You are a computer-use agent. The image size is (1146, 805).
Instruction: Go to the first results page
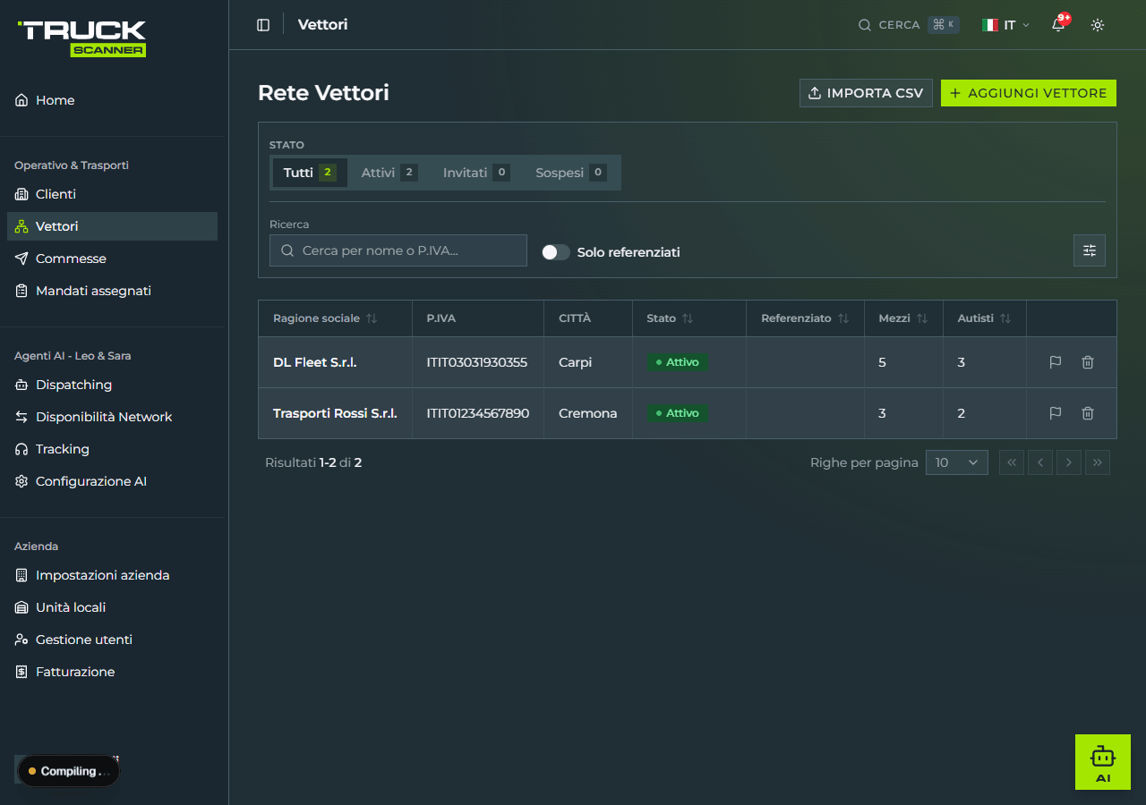tap(1012, 462)
